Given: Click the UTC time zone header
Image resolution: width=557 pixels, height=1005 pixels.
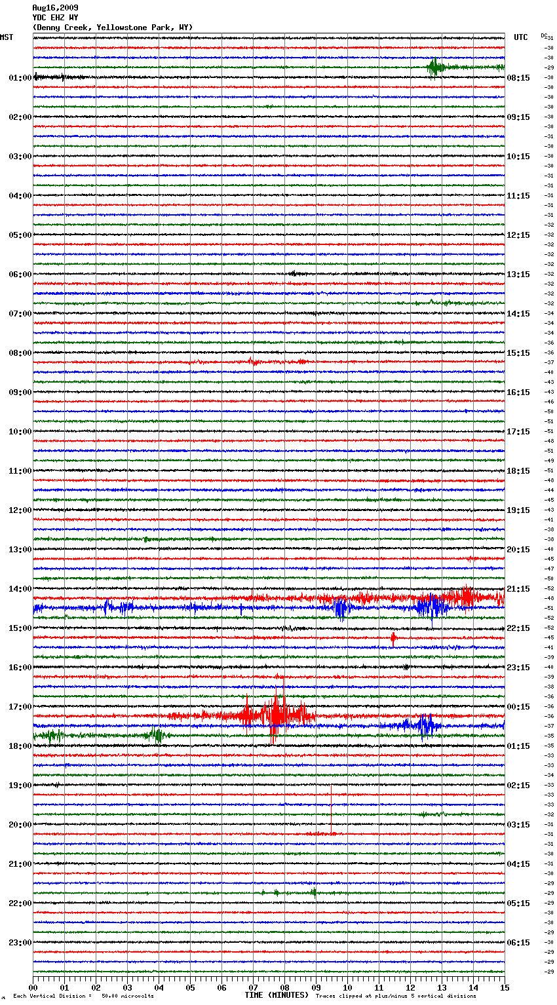Looking at the screenshot, I should click(x=520, y=37).
